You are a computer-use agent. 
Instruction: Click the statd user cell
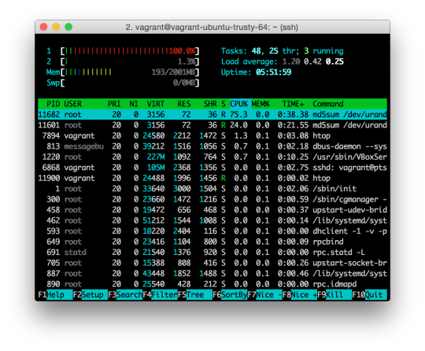coord(75,252)
